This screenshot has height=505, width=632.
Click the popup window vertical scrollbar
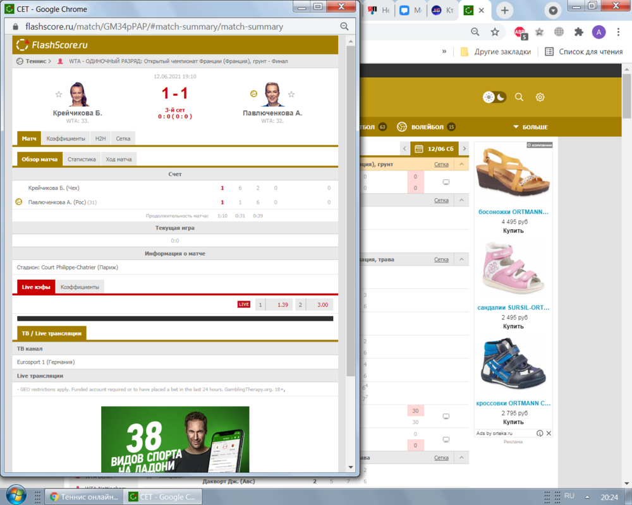tap(351, 211)
